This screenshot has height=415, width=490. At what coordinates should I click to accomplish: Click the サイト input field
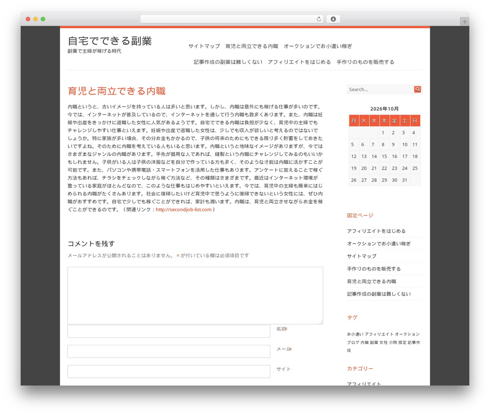pyautogui.click(x=169, y=371)
